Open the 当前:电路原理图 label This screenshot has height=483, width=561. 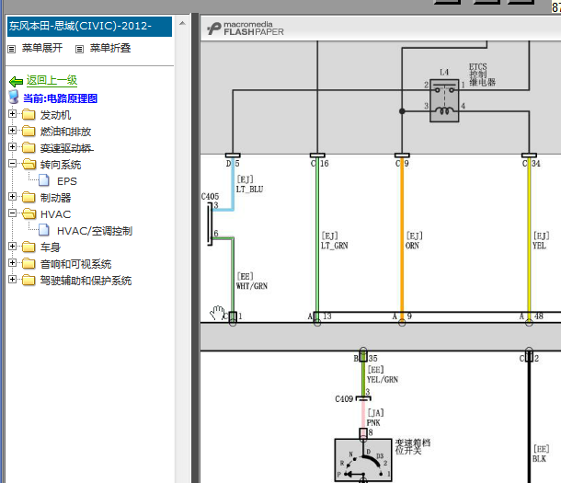[61, 98]
